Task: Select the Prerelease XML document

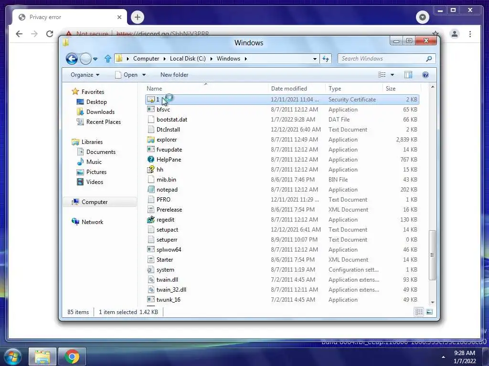Action: (x=169, y=210)
